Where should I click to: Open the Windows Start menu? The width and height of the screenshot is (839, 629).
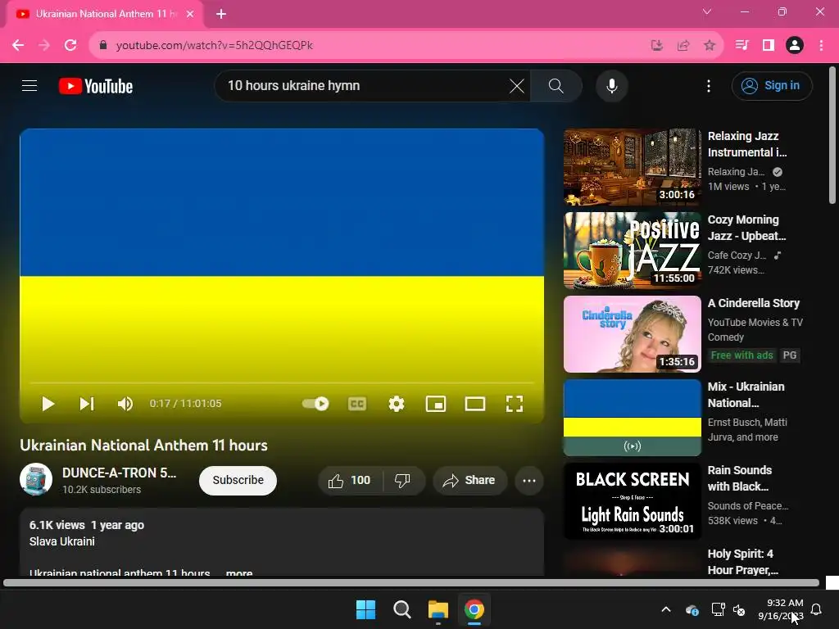pos(366,609)
